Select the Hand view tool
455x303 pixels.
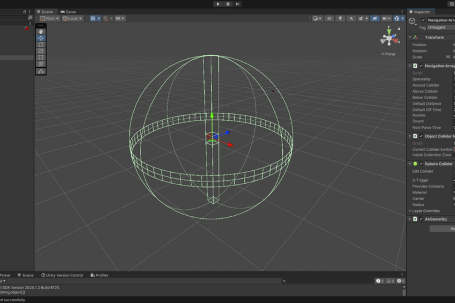coord(41,32)
